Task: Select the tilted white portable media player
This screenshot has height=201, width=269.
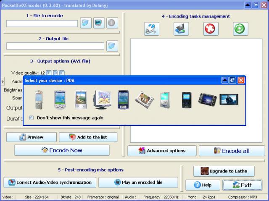Action: coord(145,100)
